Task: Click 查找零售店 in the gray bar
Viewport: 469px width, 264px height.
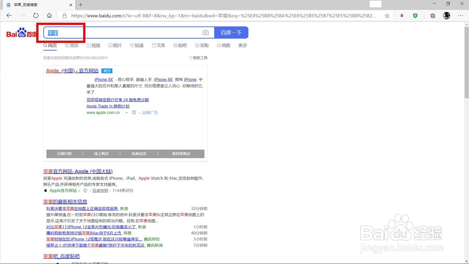Action: pos(181,154)
